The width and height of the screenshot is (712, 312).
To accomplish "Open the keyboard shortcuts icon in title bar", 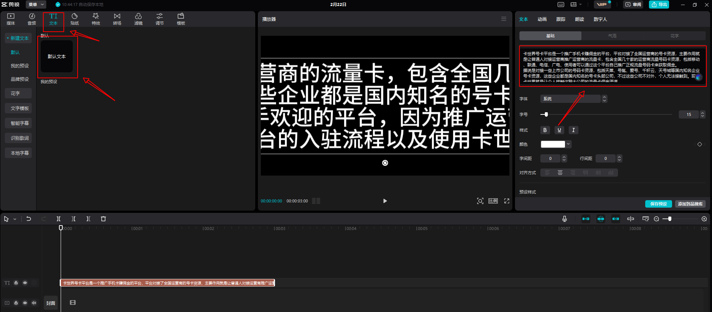I will 561,4.
